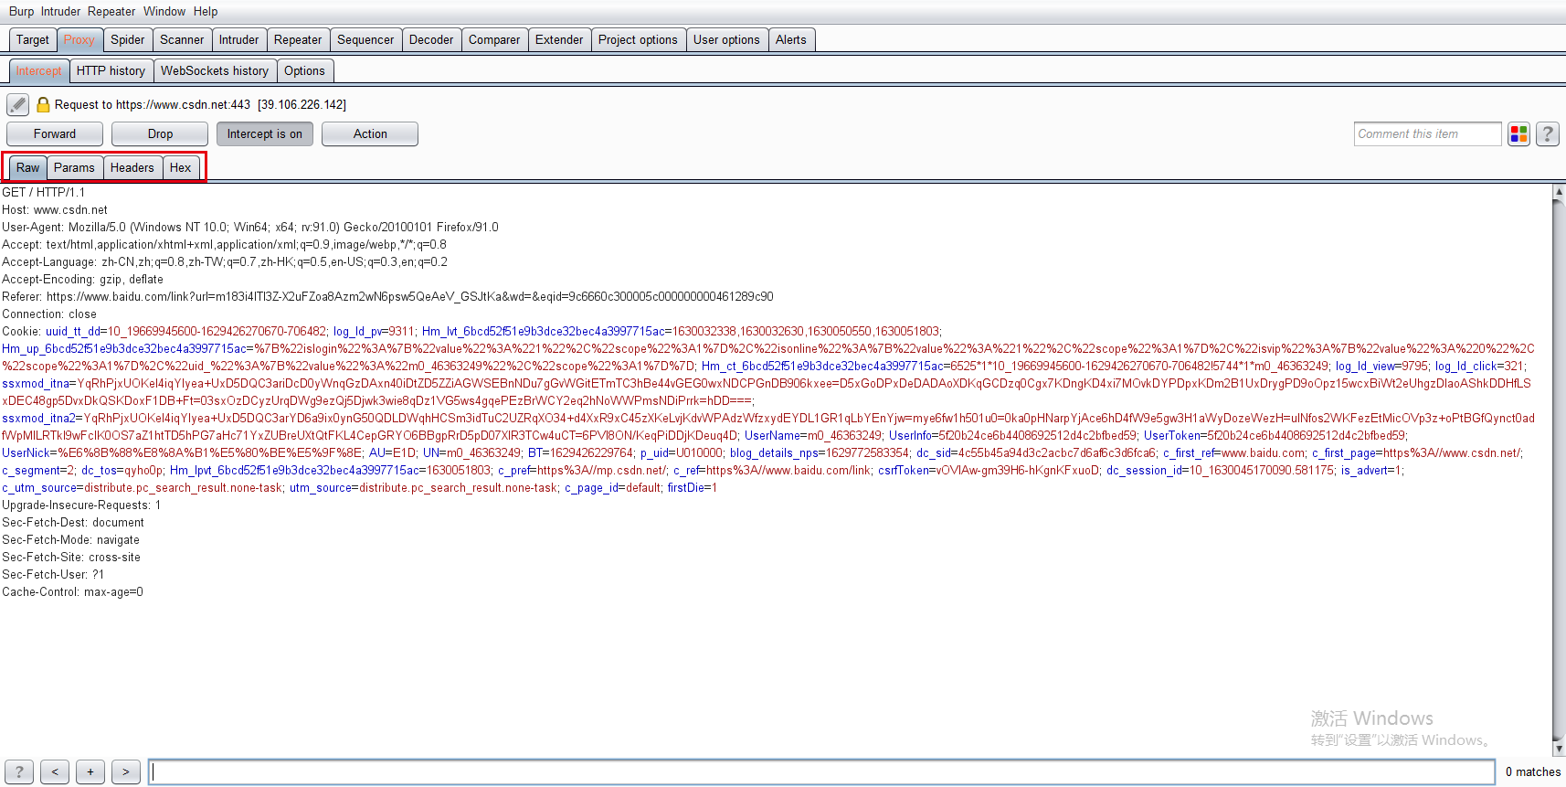Switch to the Comparer tab
This screenshot has height=787, width=1566.
(494, 39)
